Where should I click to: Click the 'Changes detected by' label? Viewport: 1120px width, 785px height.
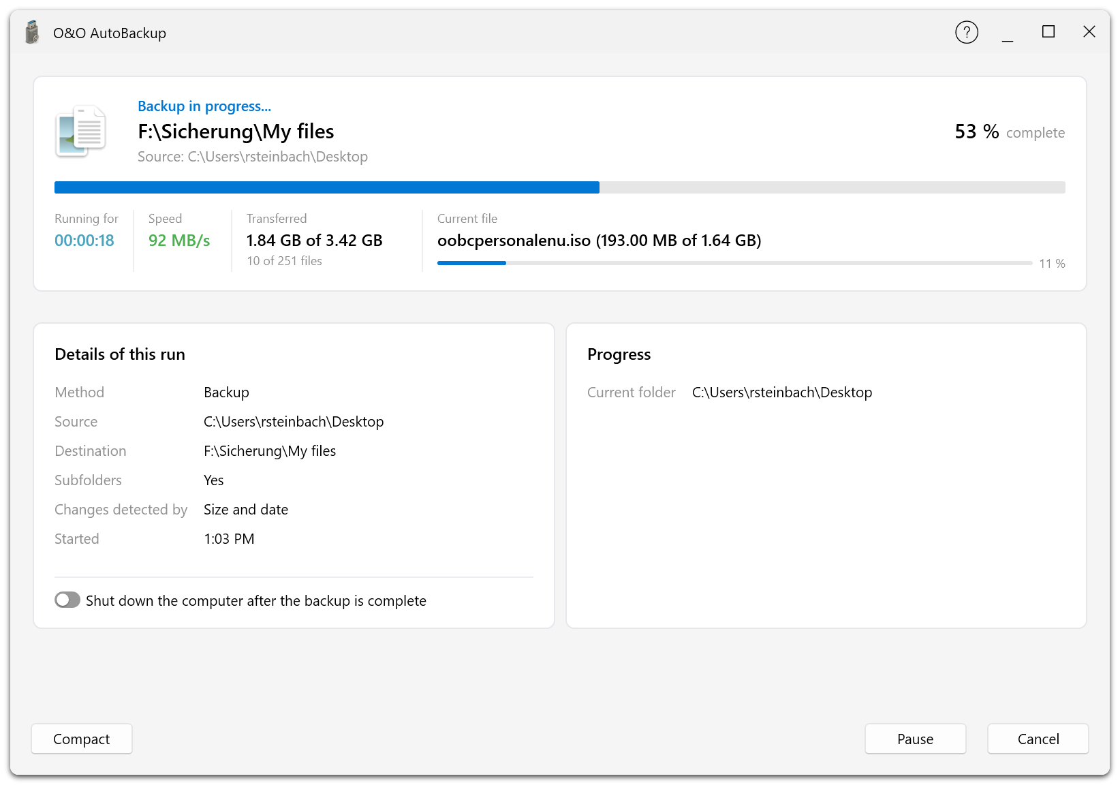121,510
